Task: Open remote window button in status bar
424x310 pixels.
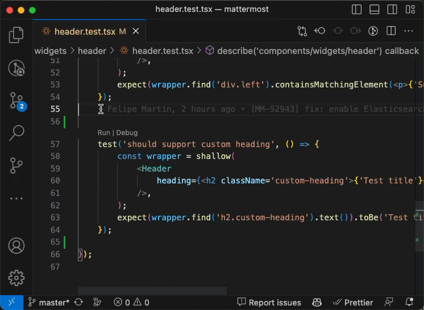Action: point(11,303)
